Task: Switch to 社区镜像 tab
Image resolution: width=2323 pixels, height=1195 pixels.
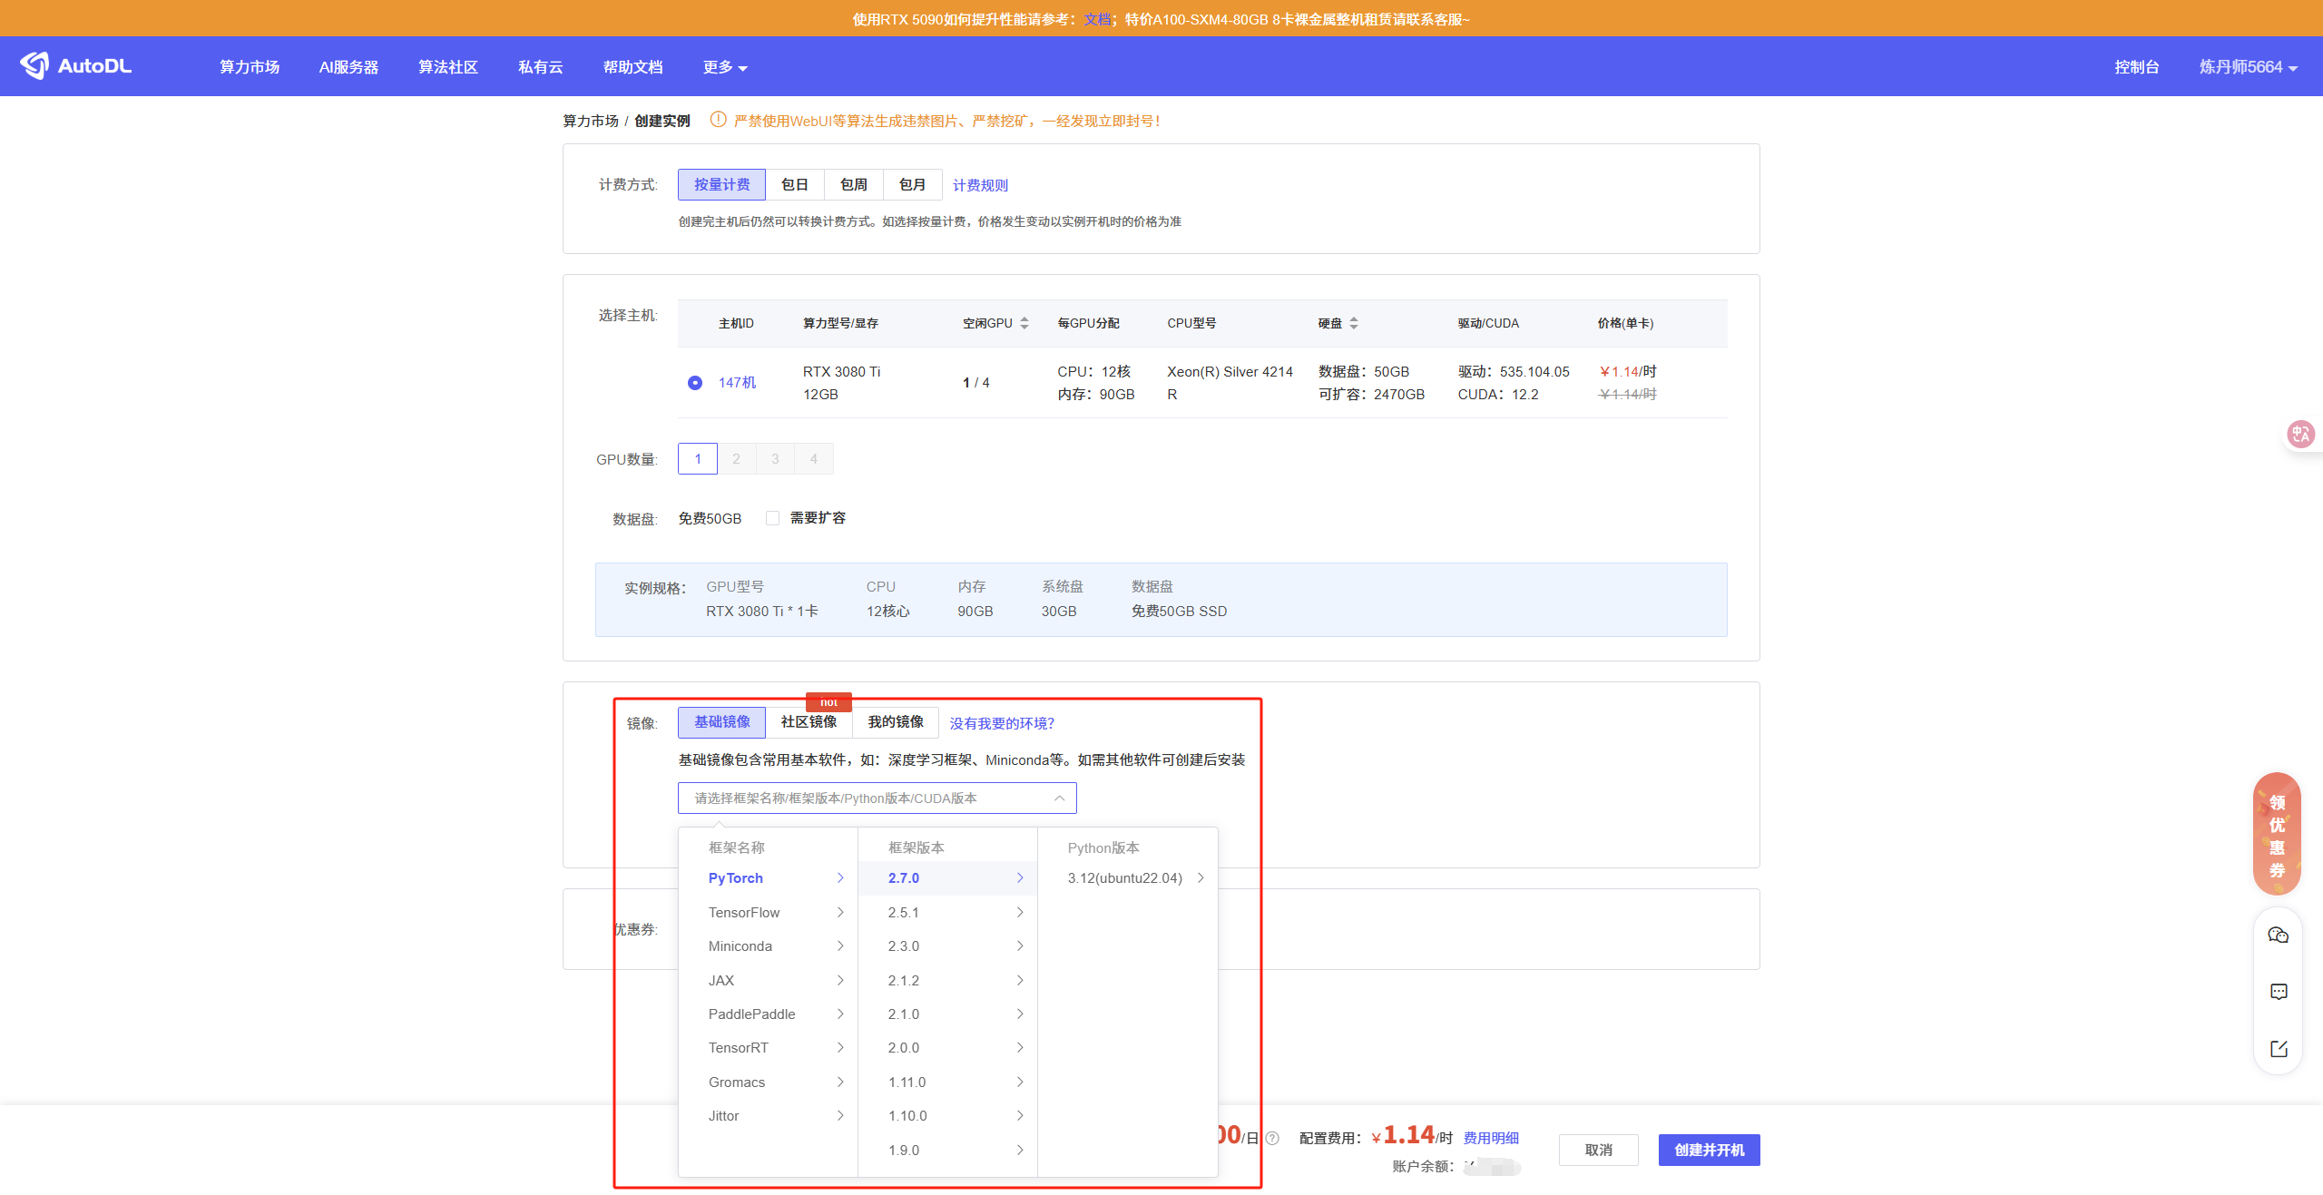Action: (809, 722)
